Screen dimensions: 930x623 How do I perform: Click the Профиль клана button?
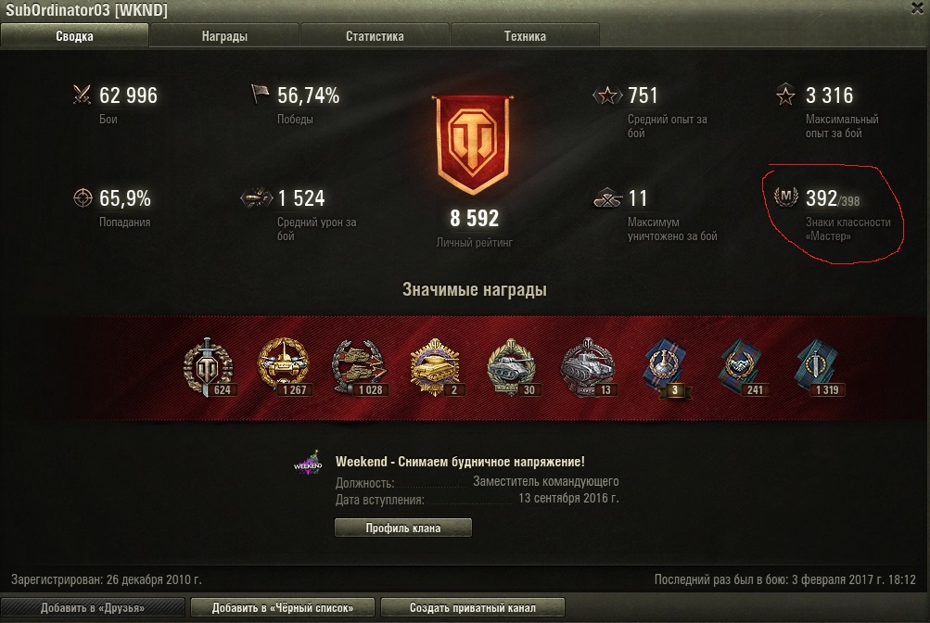[x=402, y=528]
